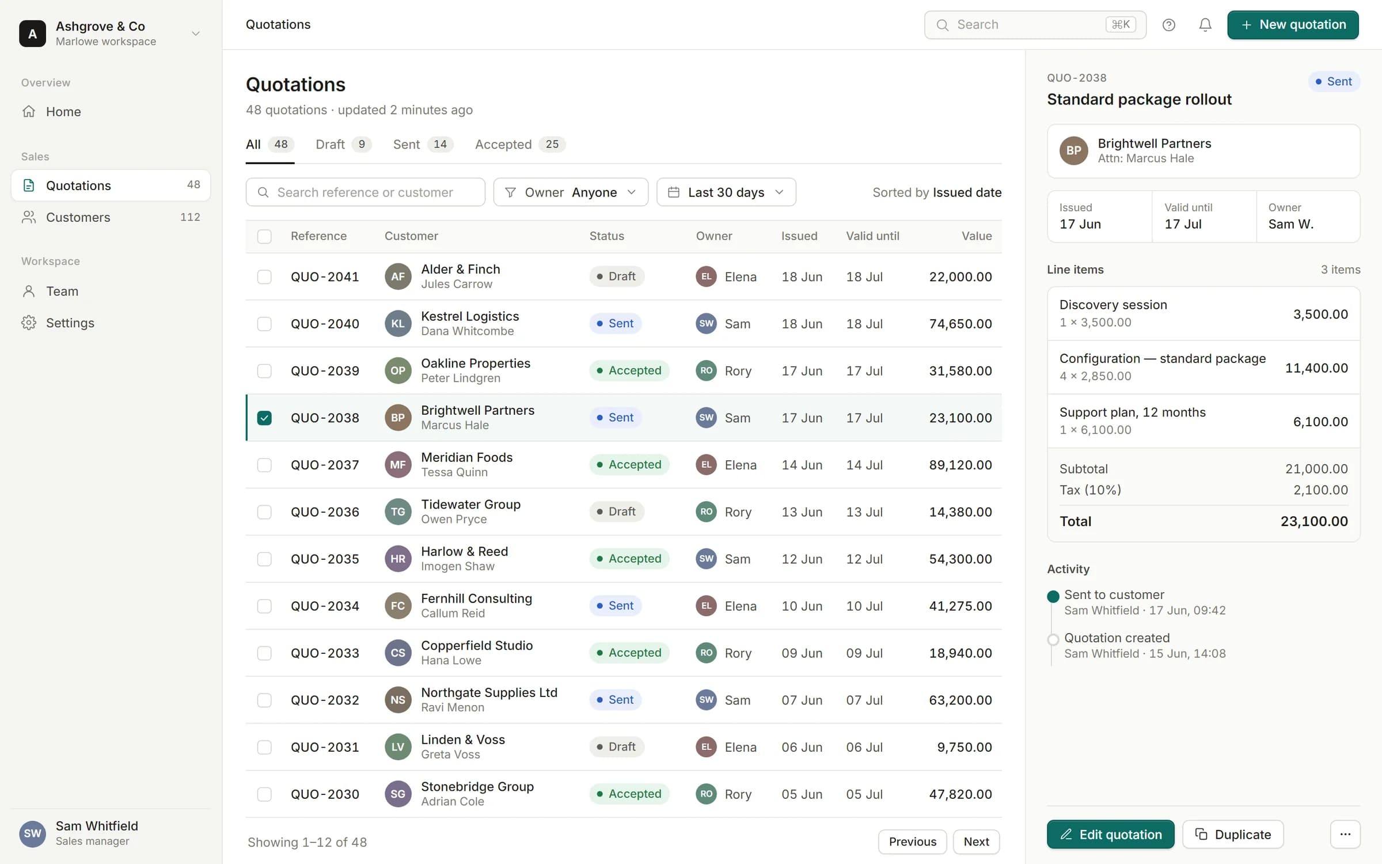This screenshot has width=1382, height=864.
Task: Uncheck the QUO-2038 row checkbox
Action: [x=264, y=418]
